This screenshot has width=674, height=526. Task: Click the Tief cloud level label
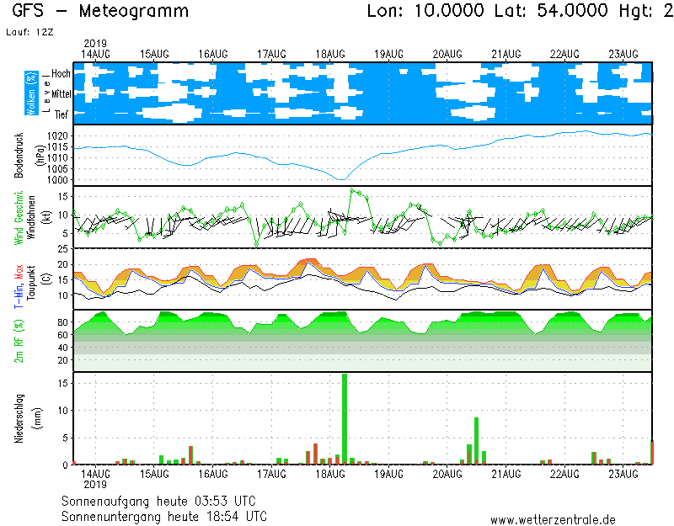(62, 114)
